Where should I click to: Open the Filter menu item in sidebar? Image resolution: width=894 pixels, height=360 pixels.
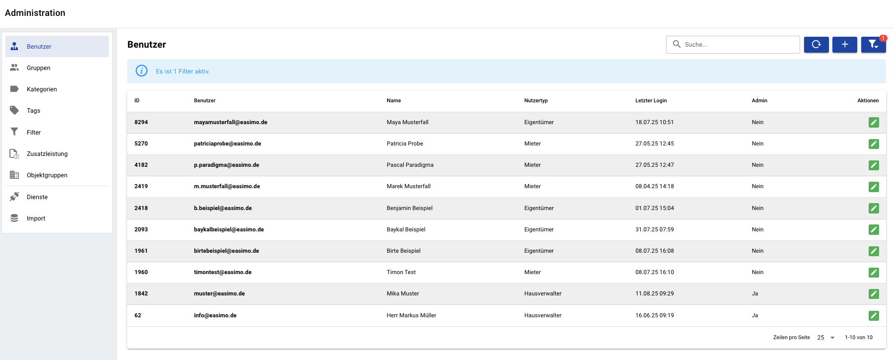pyautogui.click(x=57, y=132)
